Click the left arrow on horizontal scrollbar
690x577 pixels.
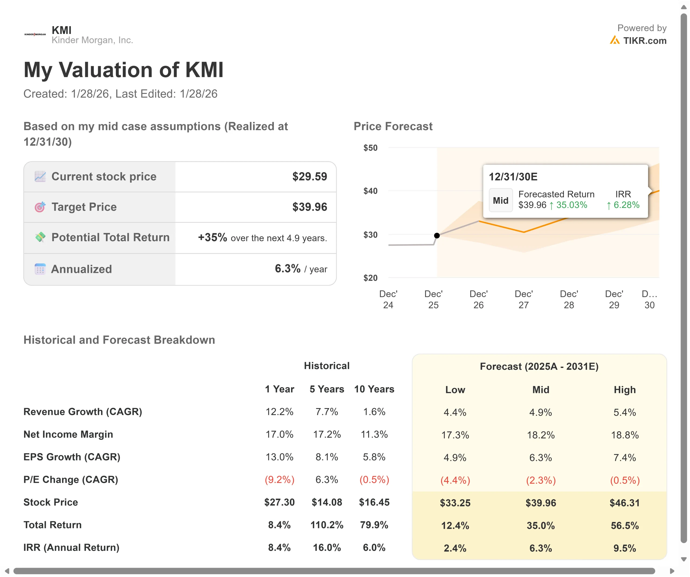7,571
